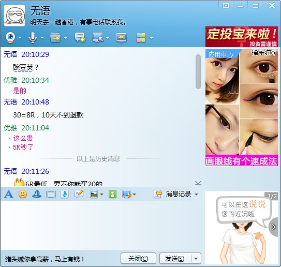Click the 关闭(C) close button
The image size is (281, 267).
[138, 258]
